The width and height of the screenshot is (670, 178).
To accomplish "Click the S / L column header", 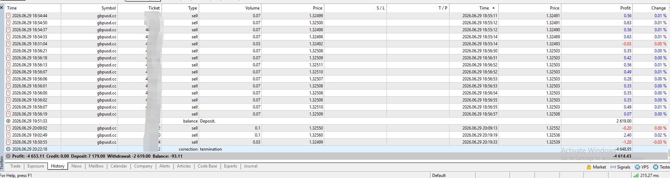I will click(381, 8).
